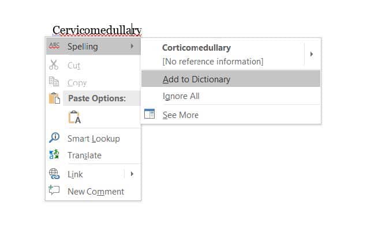Click the Smart Lookup magnifier icon
The width and height of the screenshot is (378, 232).
(x=54, y=138)
